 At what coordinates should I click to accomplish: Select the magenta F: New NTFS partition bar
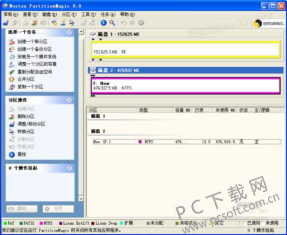click(185, 86)
